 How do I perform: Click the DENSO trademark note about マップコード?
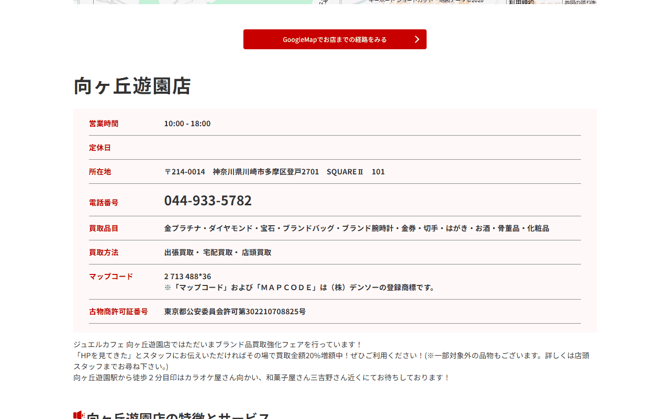coord(300,288)
